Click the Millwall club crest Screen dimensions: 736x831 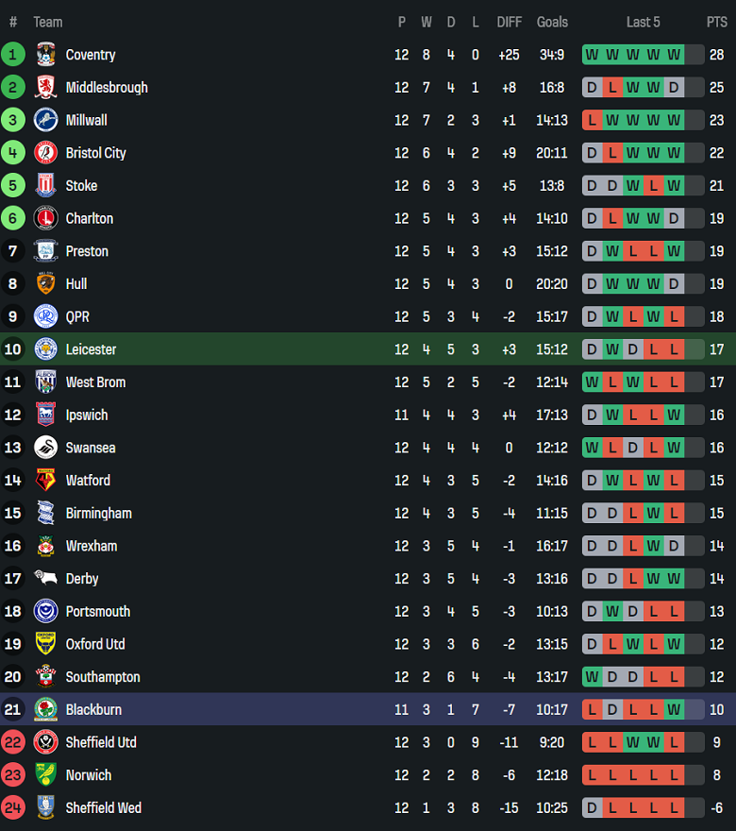(45, 120)
